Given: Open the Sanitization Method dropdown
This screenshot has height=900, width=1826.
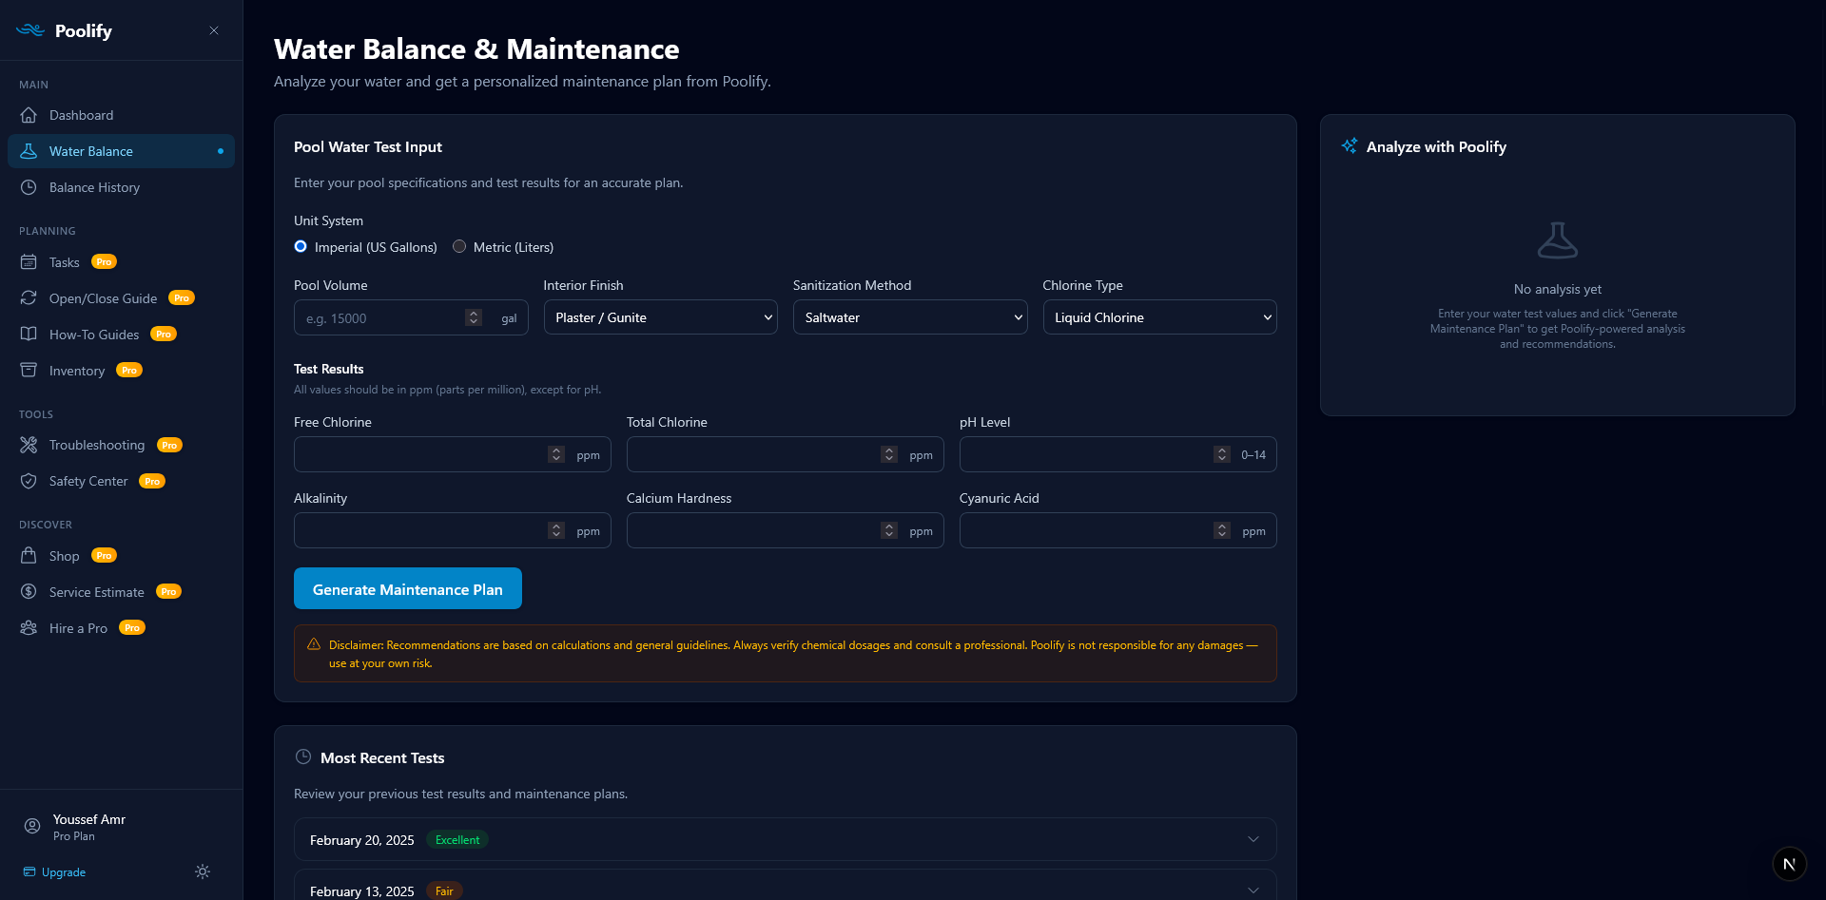Looking at the screenshot, I should pyautogui.click(x=910, y=317).
